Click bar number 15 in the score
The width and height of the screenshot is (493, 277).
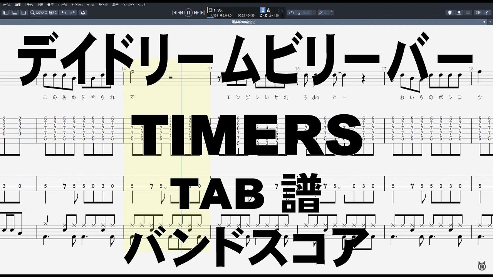(210, 68)
